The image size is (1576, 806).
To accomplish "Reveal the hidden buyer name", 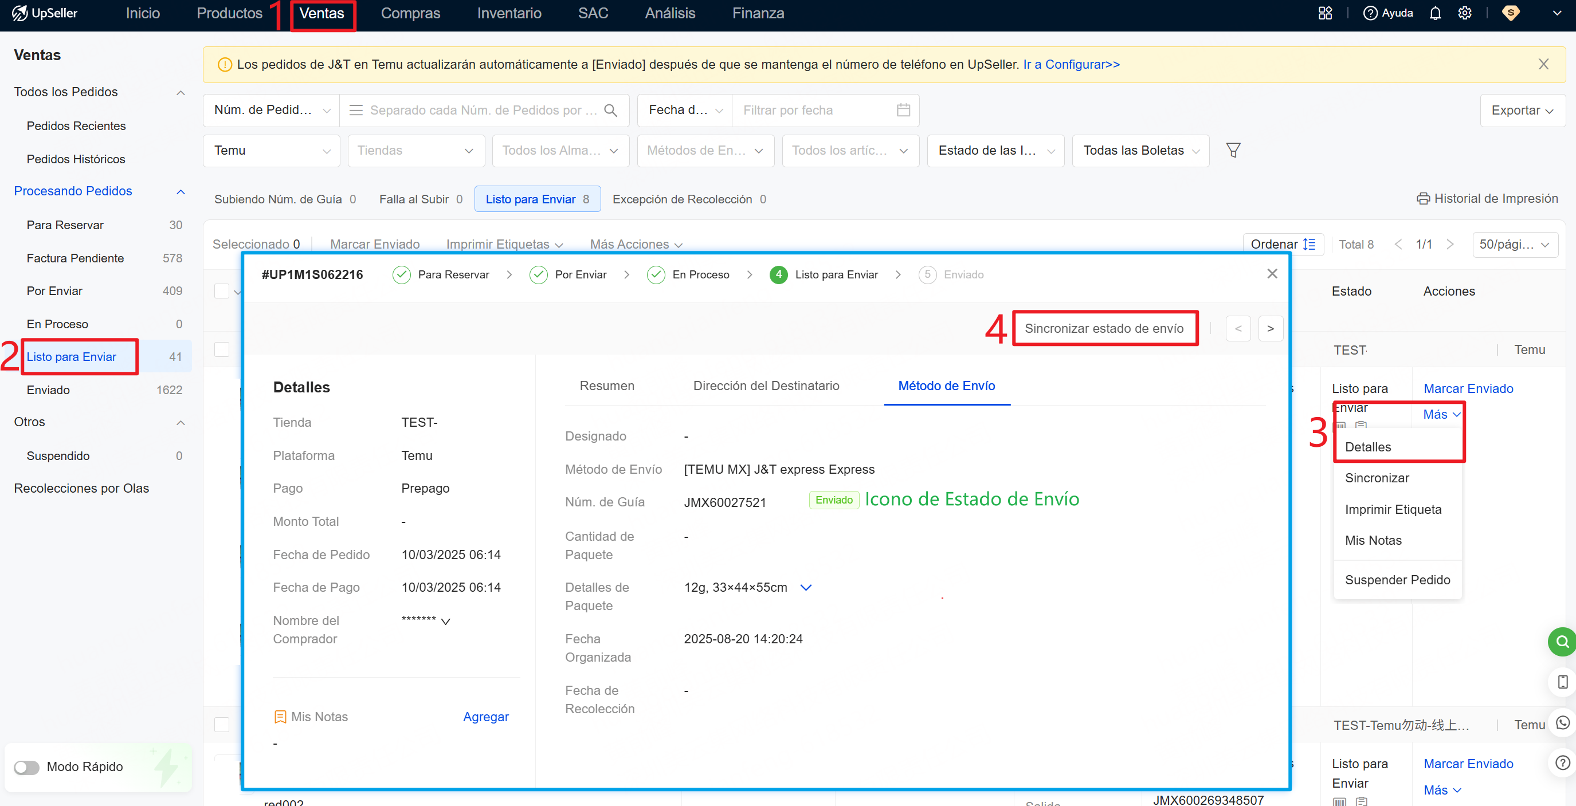I will click(x=445, y=622).
